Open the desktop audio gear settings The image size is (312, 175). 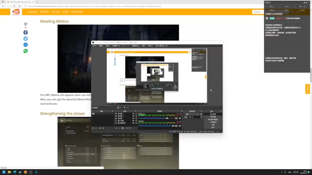[180, 126]
